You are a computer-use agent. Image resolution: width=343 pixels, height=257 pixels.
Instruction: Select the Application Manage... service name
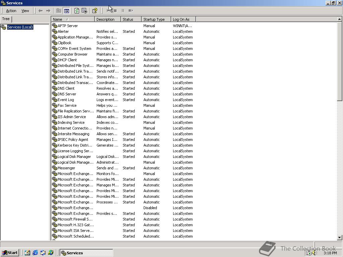(75, 37)
